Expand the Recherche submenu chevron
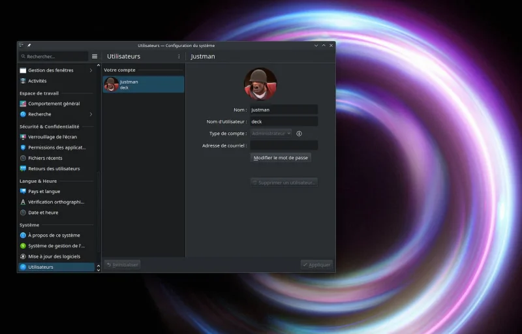Image resolution: width=522 pixels, height=334 pixels. click(91, 114)
